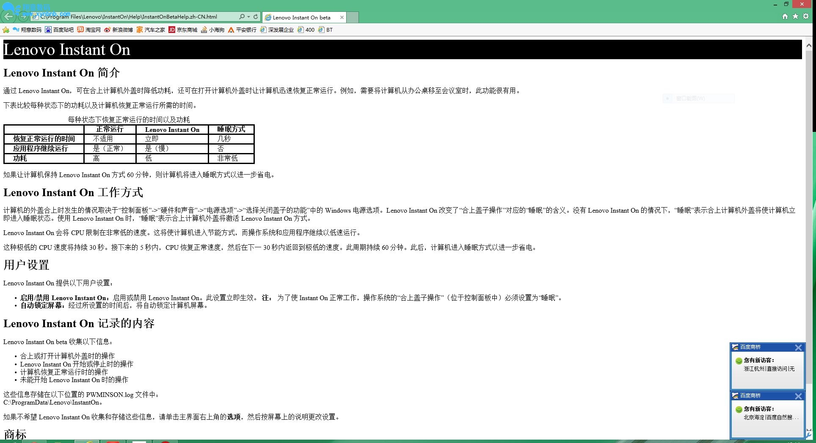816x443 pixels.
Task: Click the heading Lenovo Instant On 简介
Action: click(61, 73)
